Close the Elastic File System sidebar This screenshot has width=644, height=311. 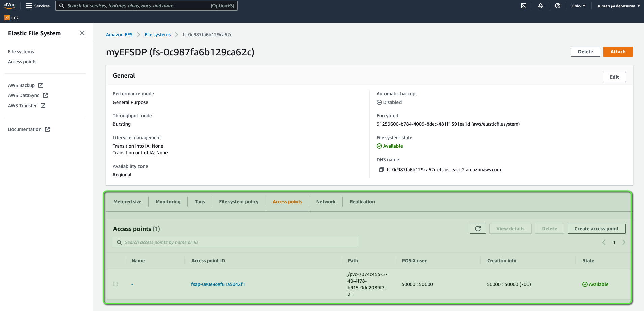pyautogui.click(x=82, y=33)
